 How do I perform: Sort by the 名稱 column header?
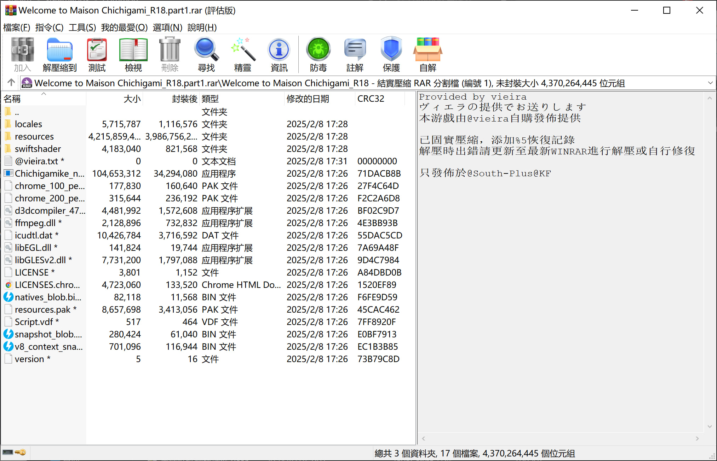tap(12, 99)
